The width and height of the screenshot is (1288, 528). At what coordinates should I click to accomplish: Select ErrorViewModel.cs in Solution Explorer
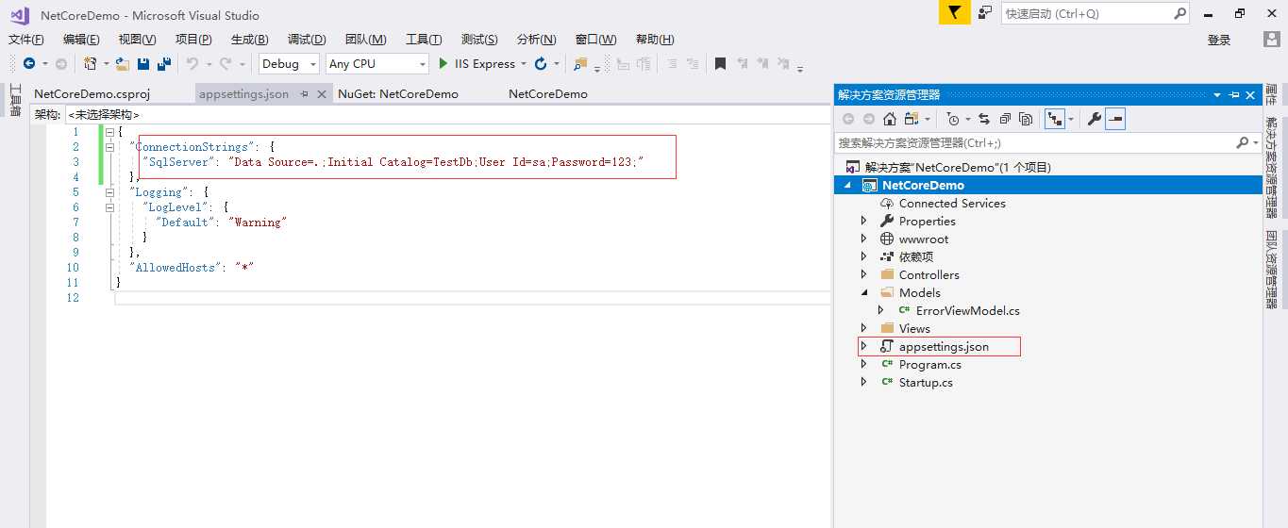(x=967, y=310)
